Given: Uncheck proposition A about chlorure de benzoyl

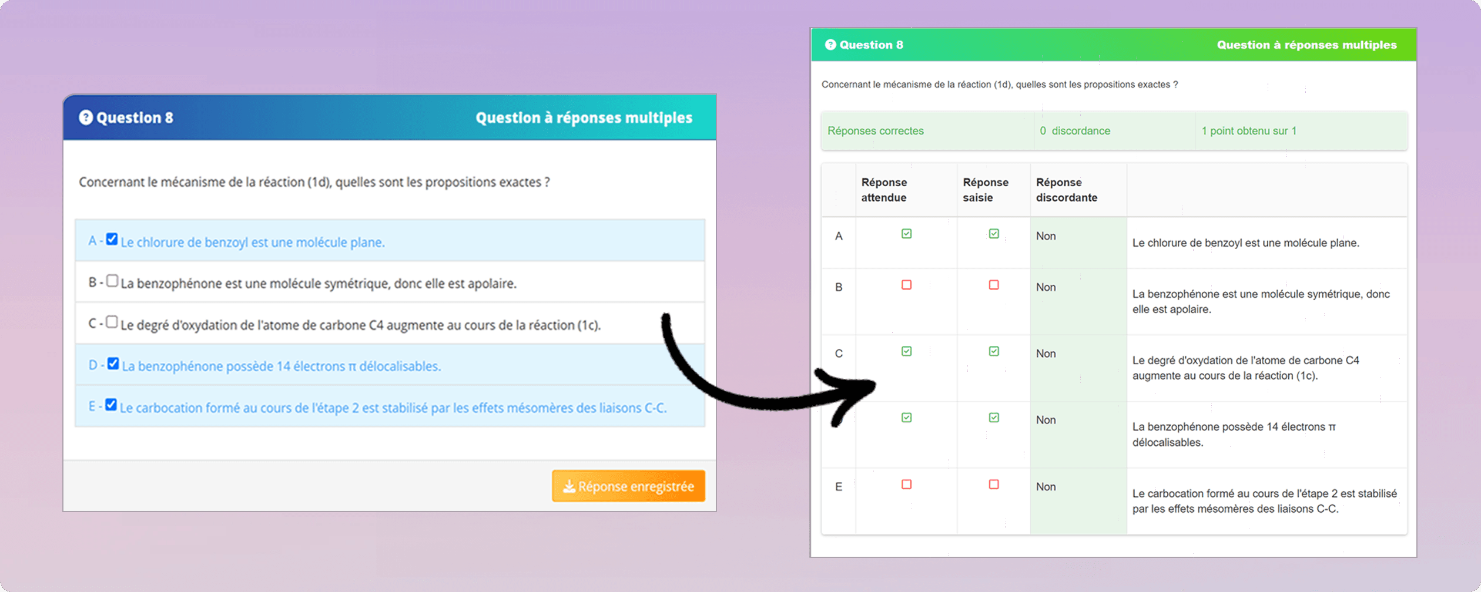Looking at the screenshot, I should (x=112, y=239).
